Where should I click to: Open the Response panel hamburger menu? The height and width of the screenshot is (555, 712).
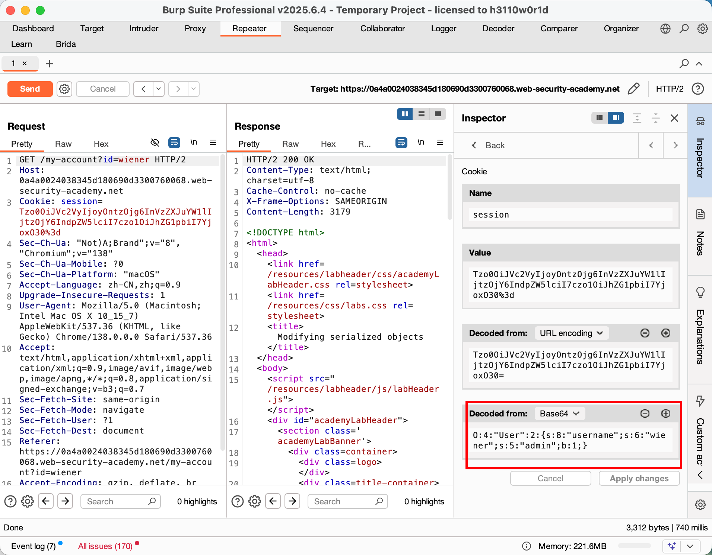pyautogui.click(x=440, y=142)
